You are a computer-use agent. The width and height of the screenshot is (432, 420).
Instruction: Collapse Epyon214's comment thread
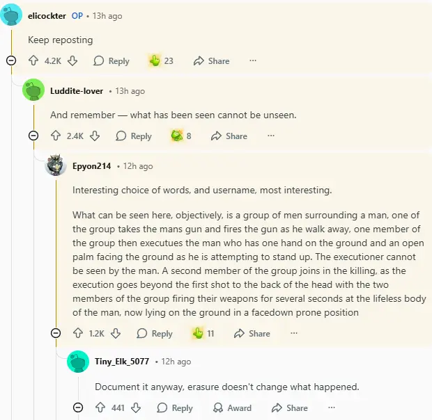56,334
